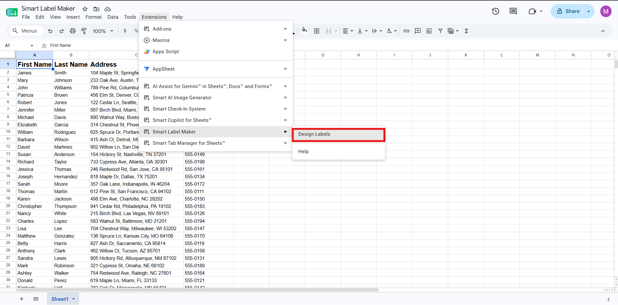Screen dimensions: 618x305
Task: Open the Google Sheets home logo
Action: pos(12,12)
